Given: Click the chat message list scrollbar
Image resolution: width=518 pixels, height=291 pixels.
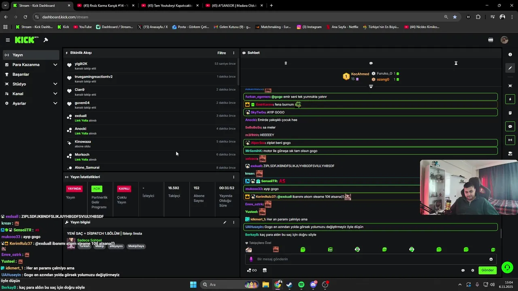Looking at the screenshot, I should click(x=501, y=234).
